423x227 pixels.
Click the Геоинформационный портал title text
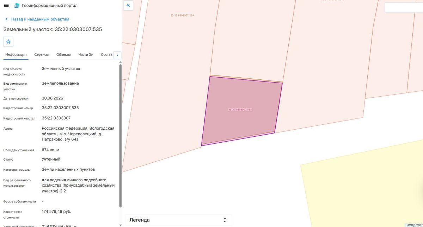tap(50, 6)
